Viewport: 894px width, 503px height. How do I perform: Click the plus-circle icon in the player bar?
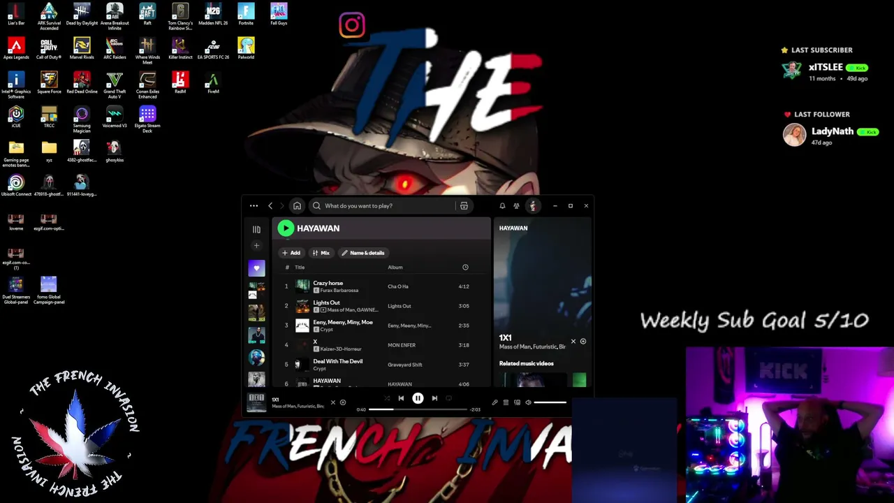tap(342, 402)
